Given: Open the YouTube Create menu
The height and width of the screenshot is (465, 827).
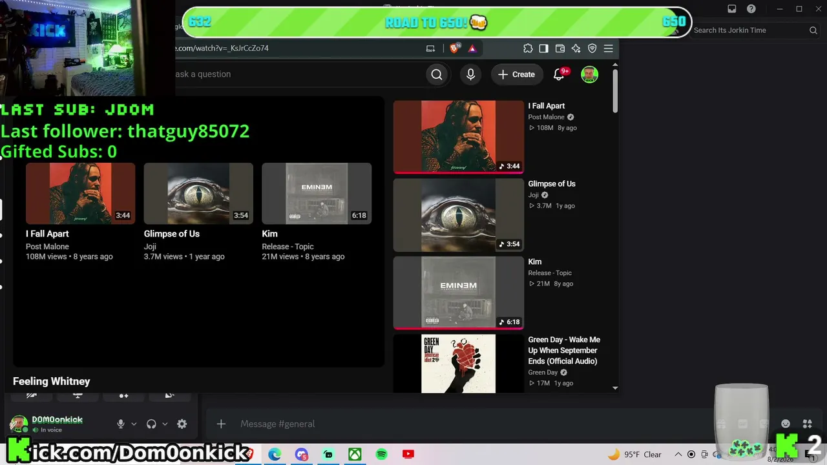Looking at the screenshot, I should pos(516,74).
